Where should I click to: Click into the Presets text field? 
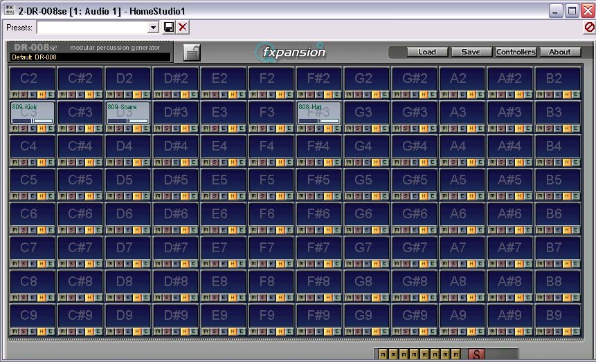pyautogui.click(x=92, y=28)
